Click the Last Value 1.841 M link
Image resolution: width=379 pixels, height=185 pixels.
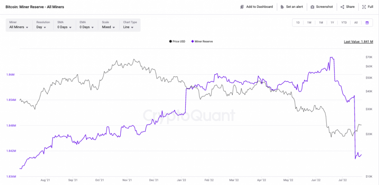[x=358, y=42]
